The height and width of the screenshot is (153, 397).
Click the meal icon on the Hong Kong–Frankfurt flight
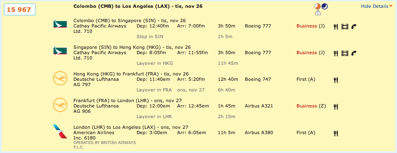(x=336, y=80)
